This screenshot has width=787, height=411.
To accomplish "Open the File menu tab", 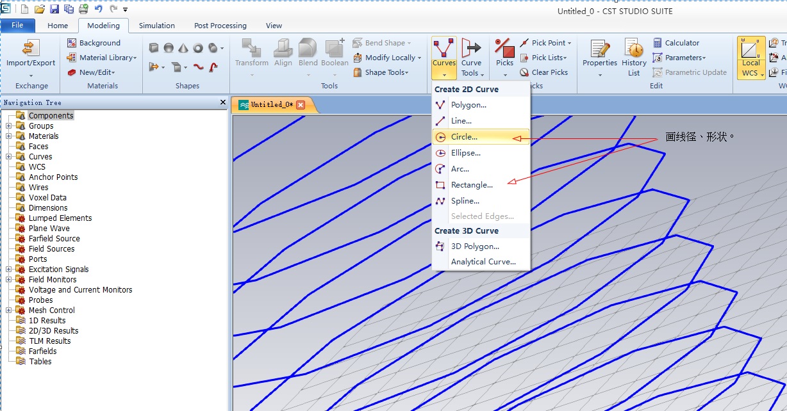I will click(18, 26).
